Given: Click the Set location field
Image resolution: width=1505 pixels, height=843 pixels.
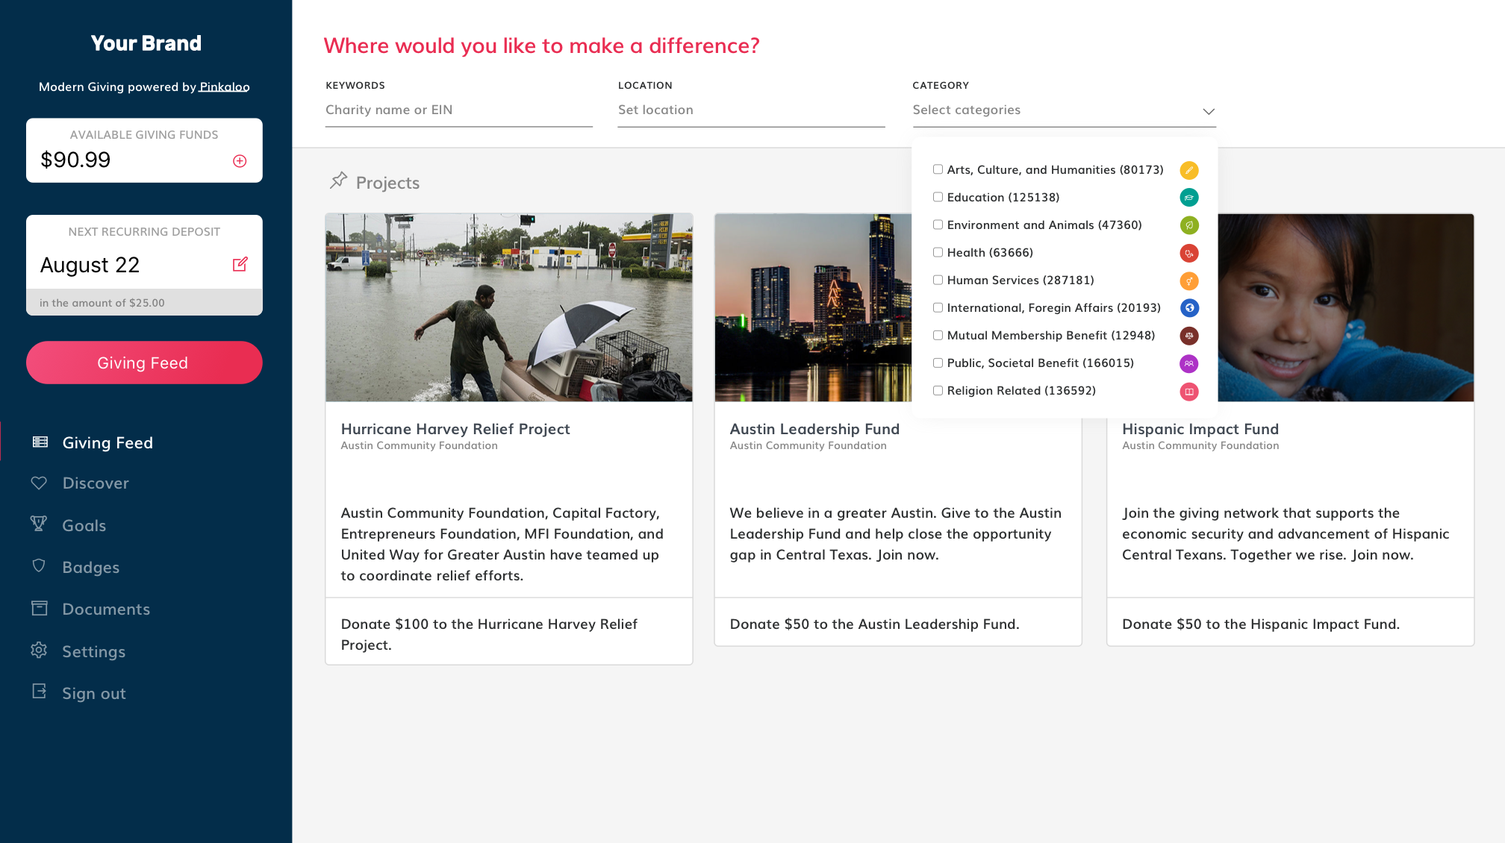Looking at the screenshot, I should tap(751, 110).
